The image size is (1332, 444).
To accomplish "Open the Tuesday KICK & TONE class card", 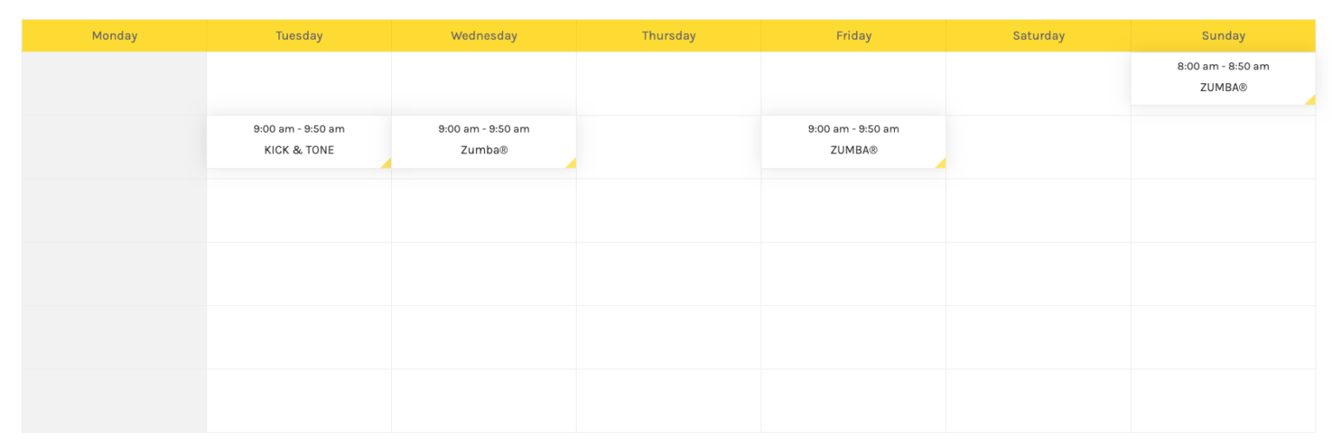I will tap(299, 141).
